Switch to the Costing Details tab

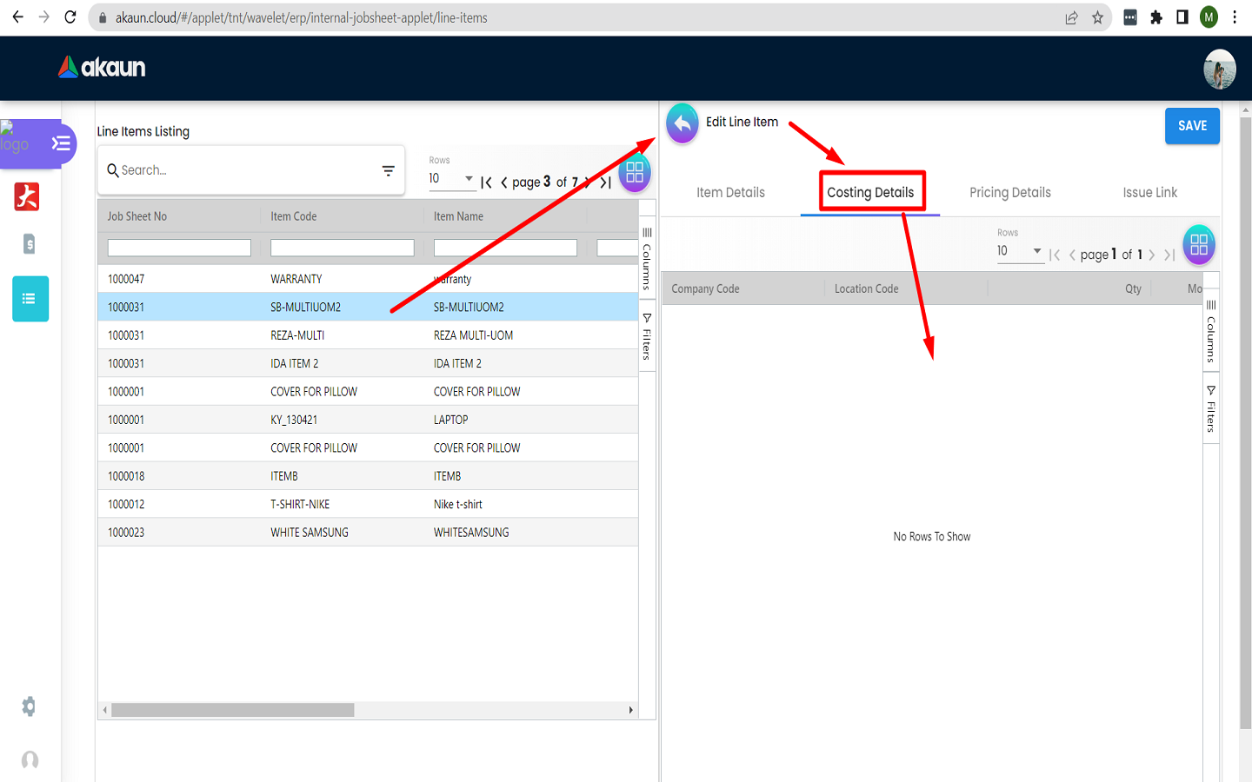(870, 193)
